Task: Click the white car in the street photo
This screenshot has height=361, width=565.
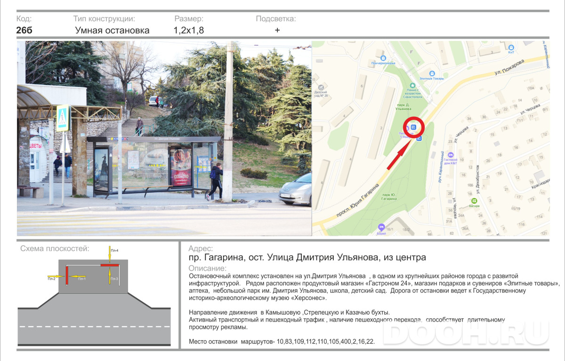Action: 295,189
